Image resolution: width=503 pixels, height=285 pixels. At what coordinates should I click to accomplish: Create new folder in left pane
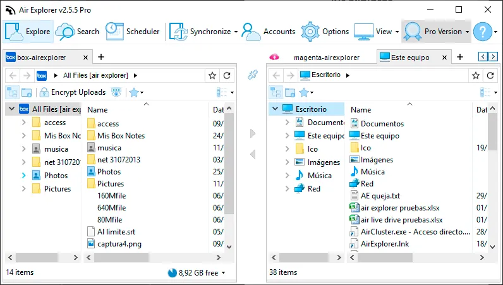[x=27, y=93]
